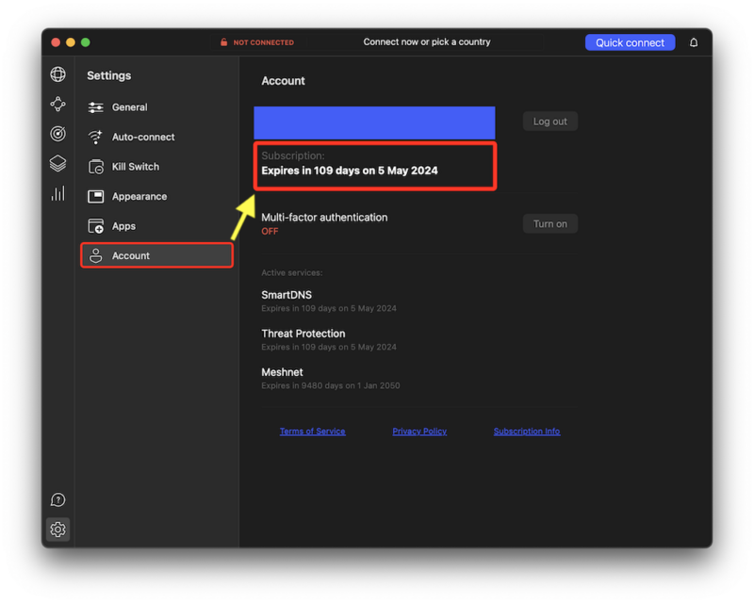
Task: Click the SmartDNS service entry
Action: point(329,301)
